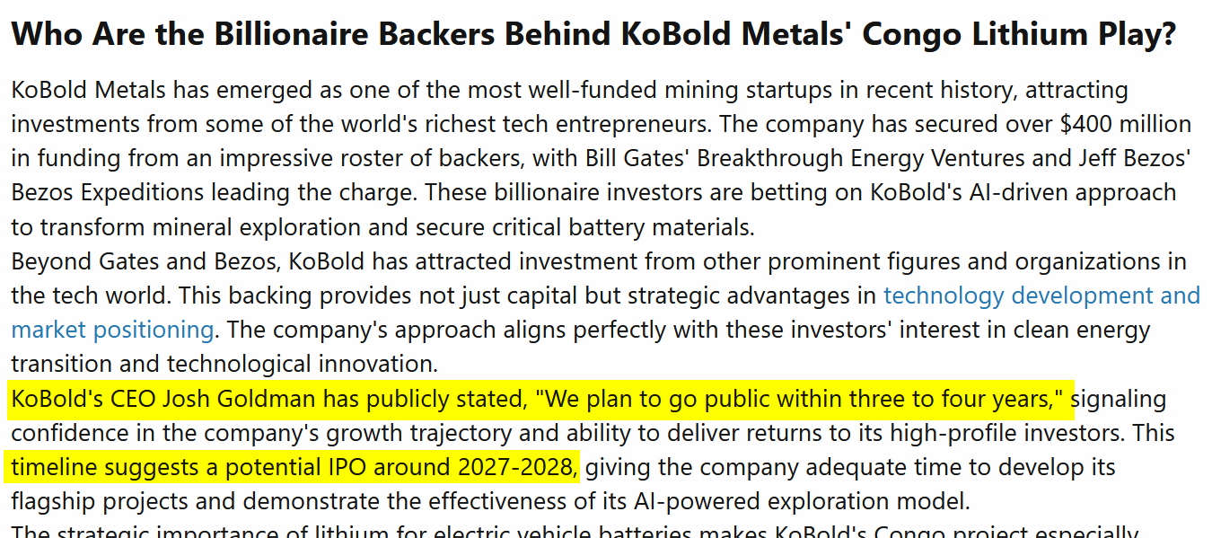The height and width of the screenshot is (538, 1212).
Task: Click the article headline about KoBold's billionaire backers
Action: point(593,34)
